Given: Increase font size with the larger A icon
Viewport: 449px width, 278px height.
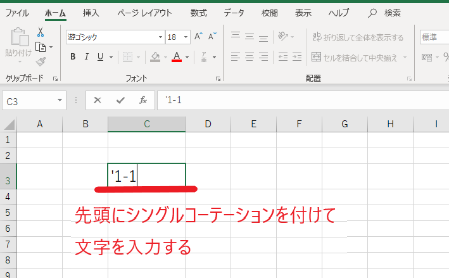Looking at the screenshot, I should pos(198,36).
